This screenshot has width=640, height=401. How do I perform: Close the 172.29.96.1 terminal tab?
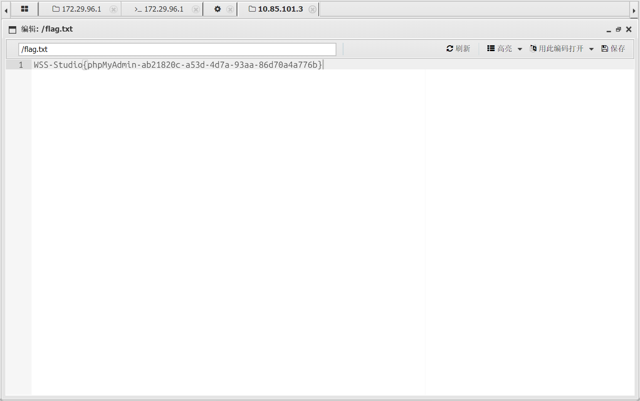[x=195, y=9]
